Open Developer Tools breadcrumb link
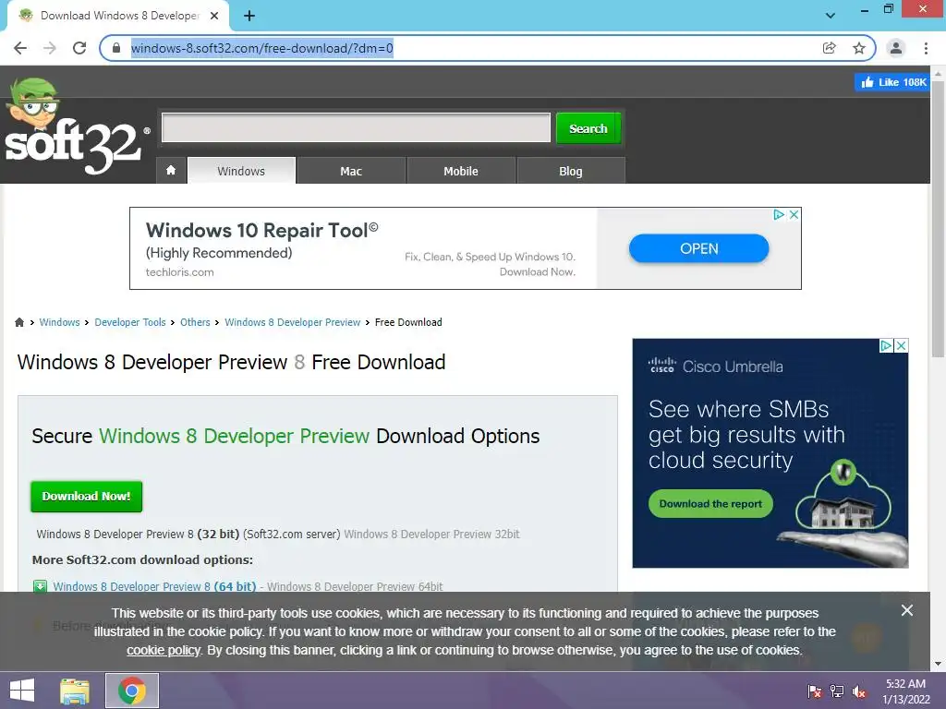 129,322
